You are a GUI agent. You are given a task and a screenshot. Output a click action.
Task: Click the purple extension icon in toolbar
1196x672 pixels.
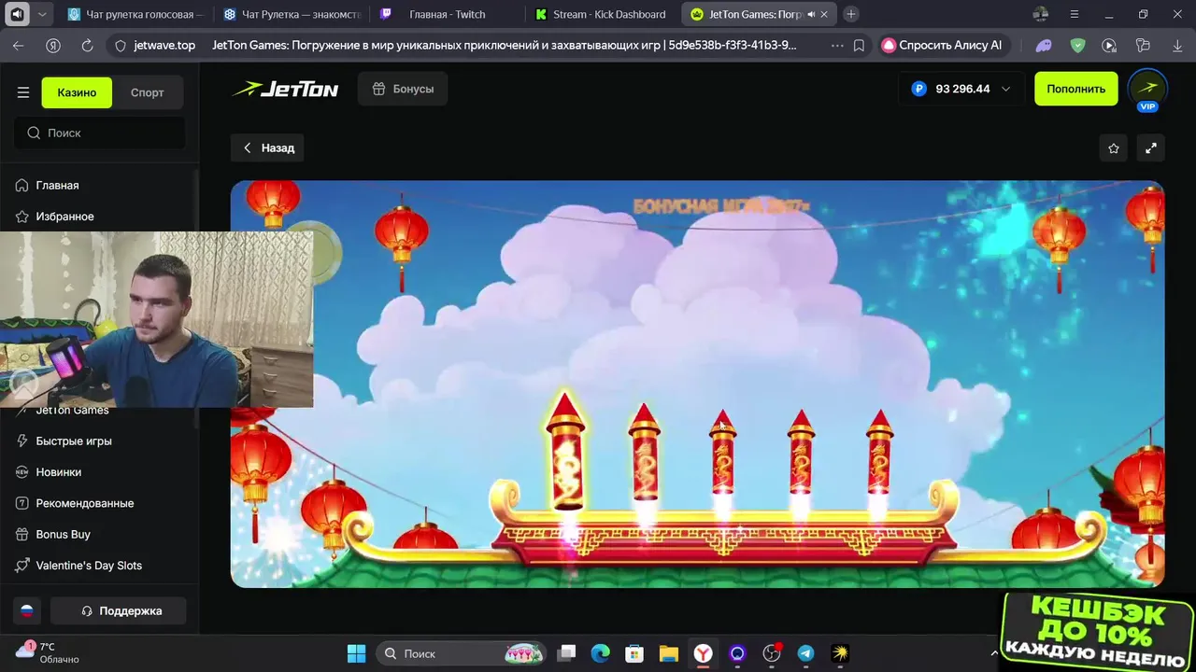(1044, 45)
